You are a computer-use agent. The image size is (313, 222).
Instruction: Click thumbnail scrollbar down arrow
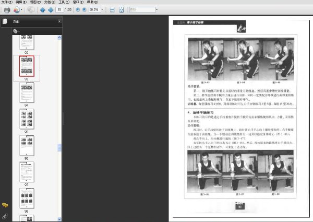pyautogui.click(x=59, y=219)
